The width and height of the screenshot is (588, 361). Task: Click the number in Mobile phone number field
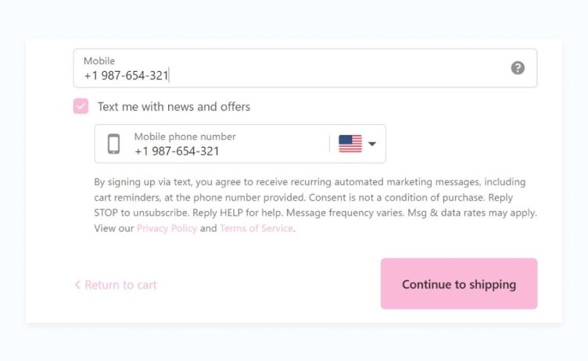pyautogui.click(x=177, y=151)
